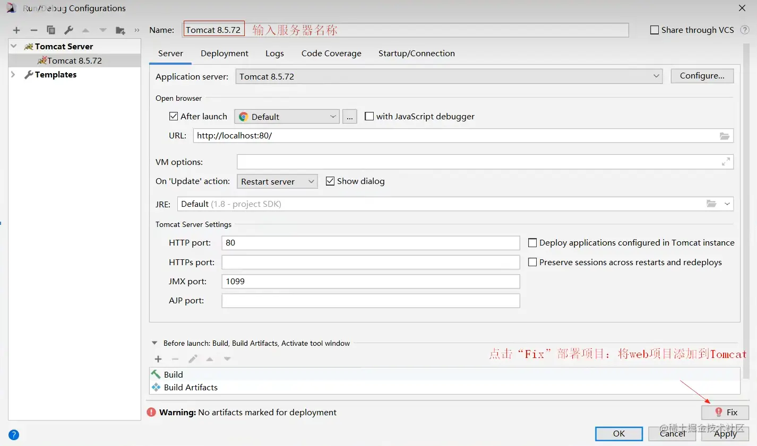757x446 pixels.
Task: Enable Deploy applications configured in Tomcat instance
Action: 532,242
